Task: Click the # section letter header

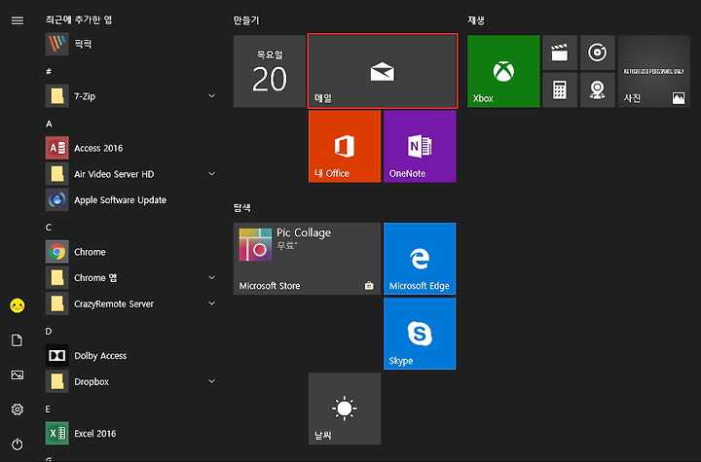Action: (49, 72)
